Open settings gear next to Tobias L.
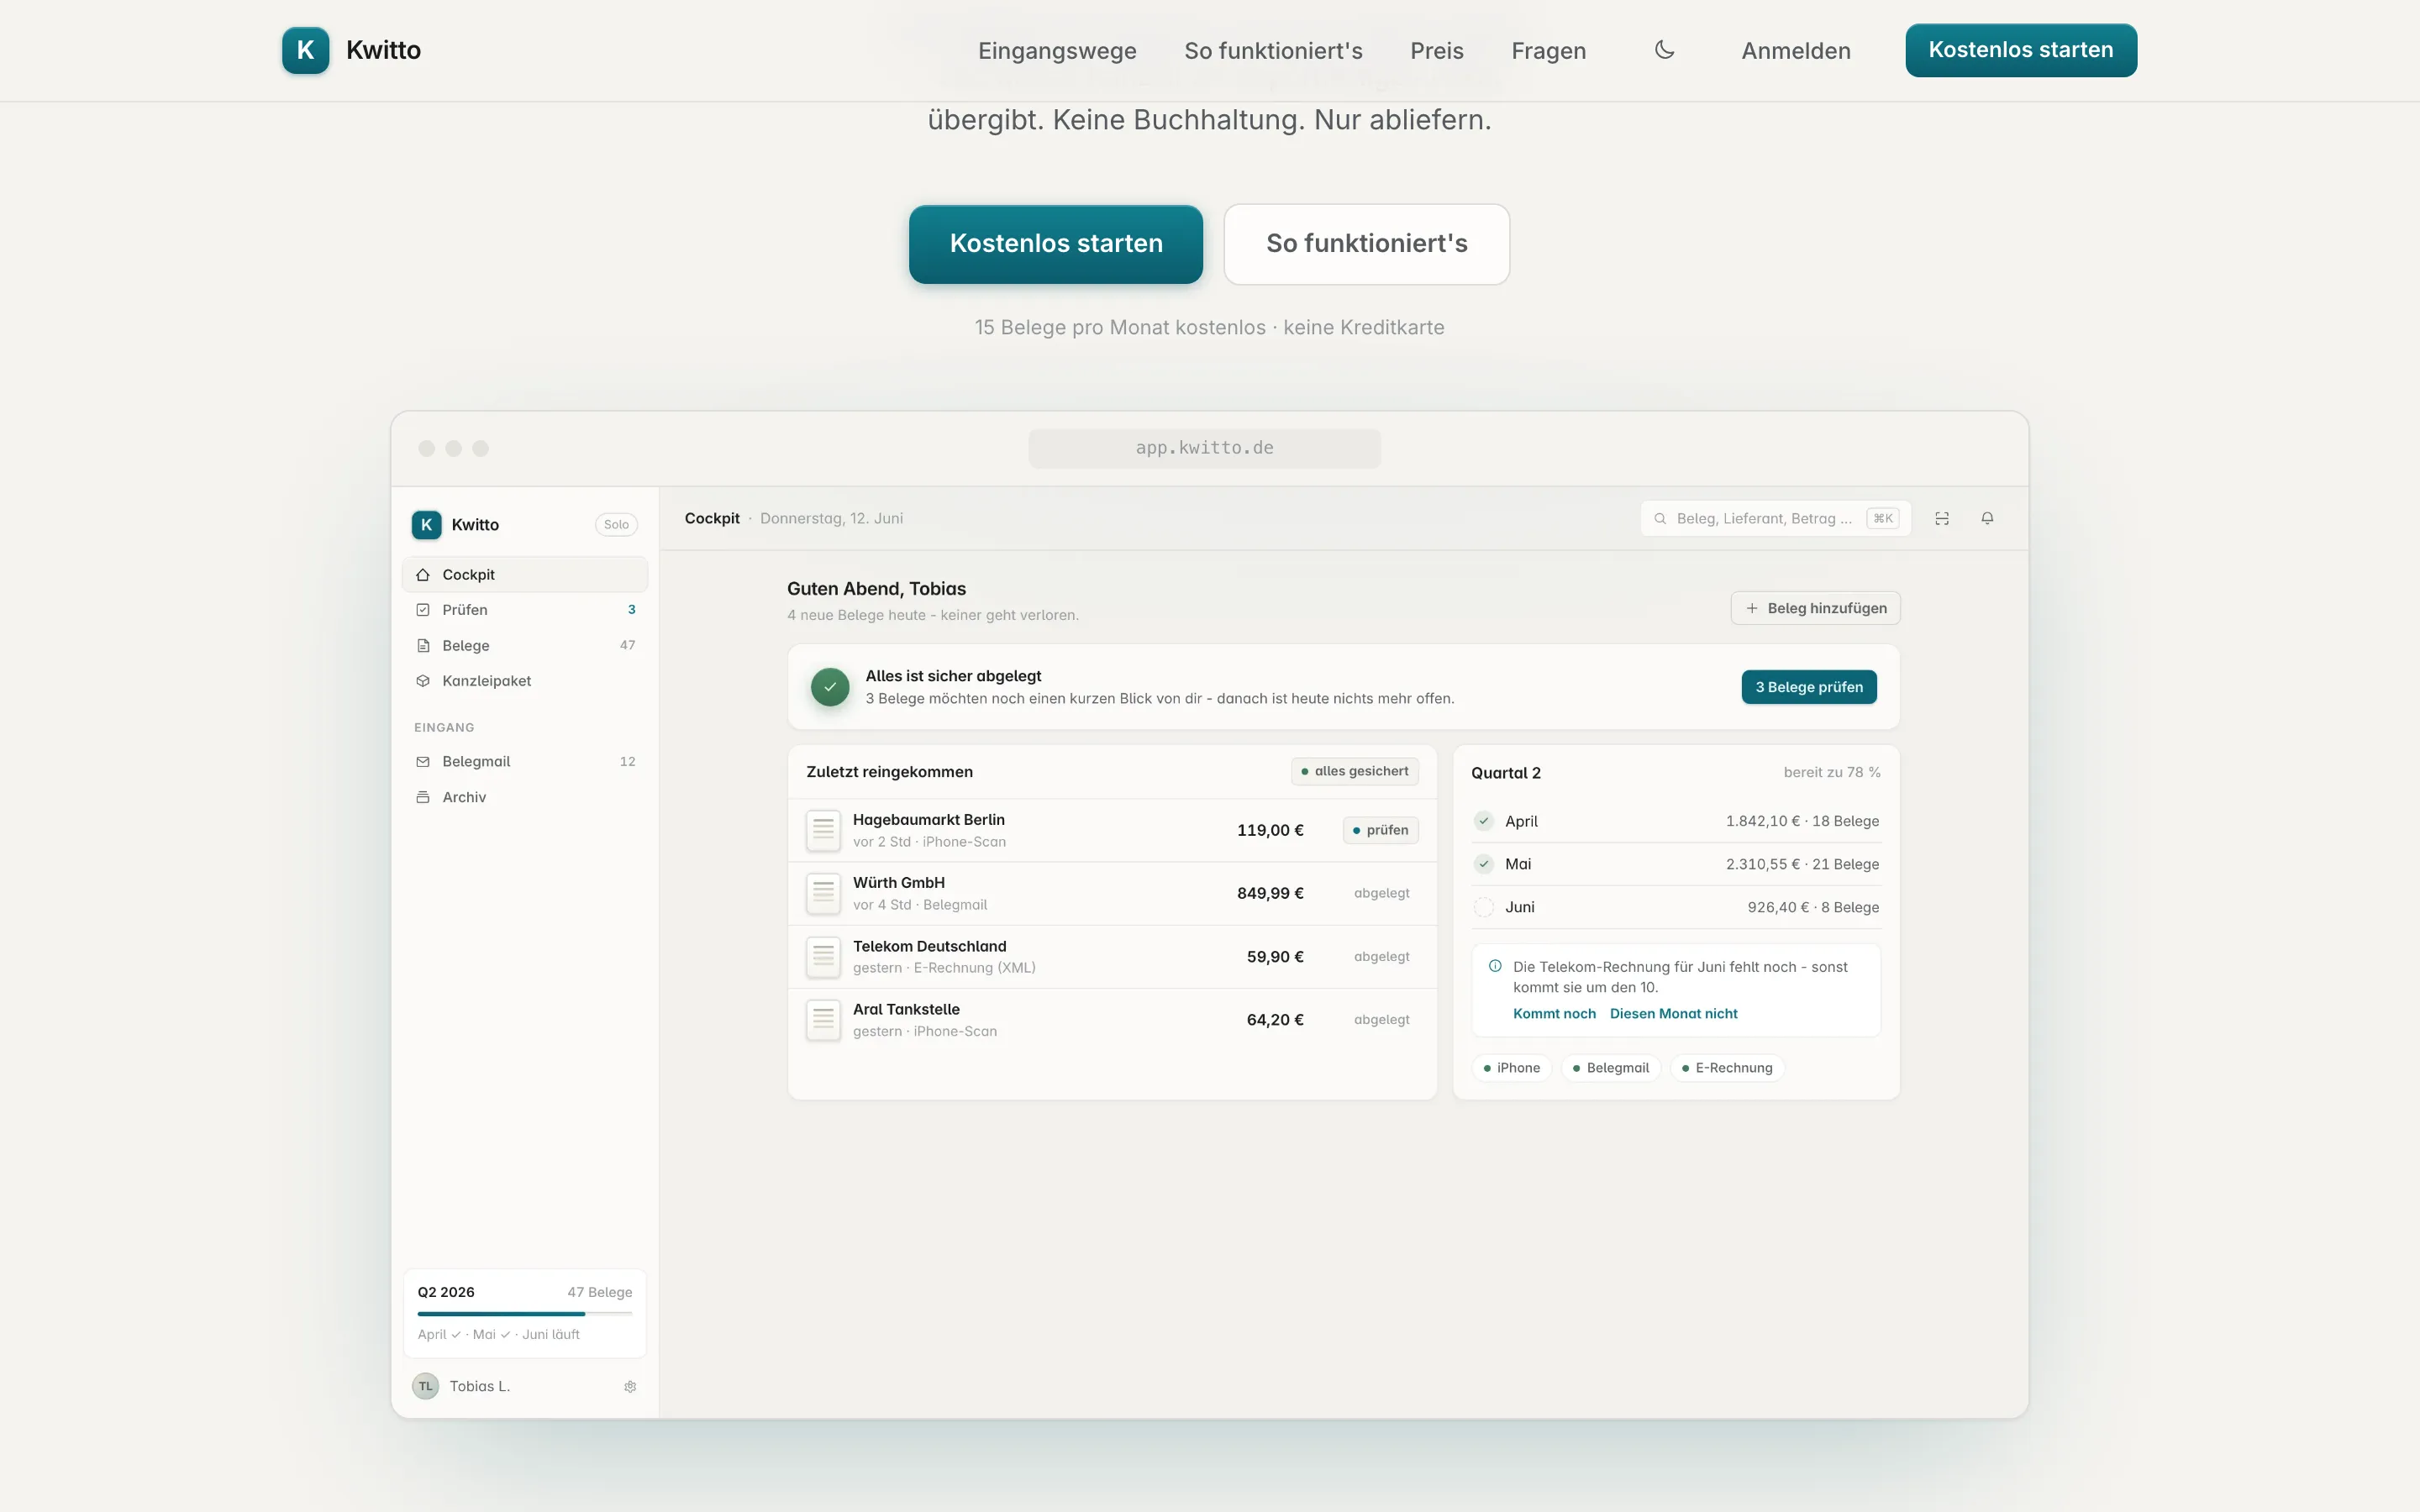 point(630,1387)
